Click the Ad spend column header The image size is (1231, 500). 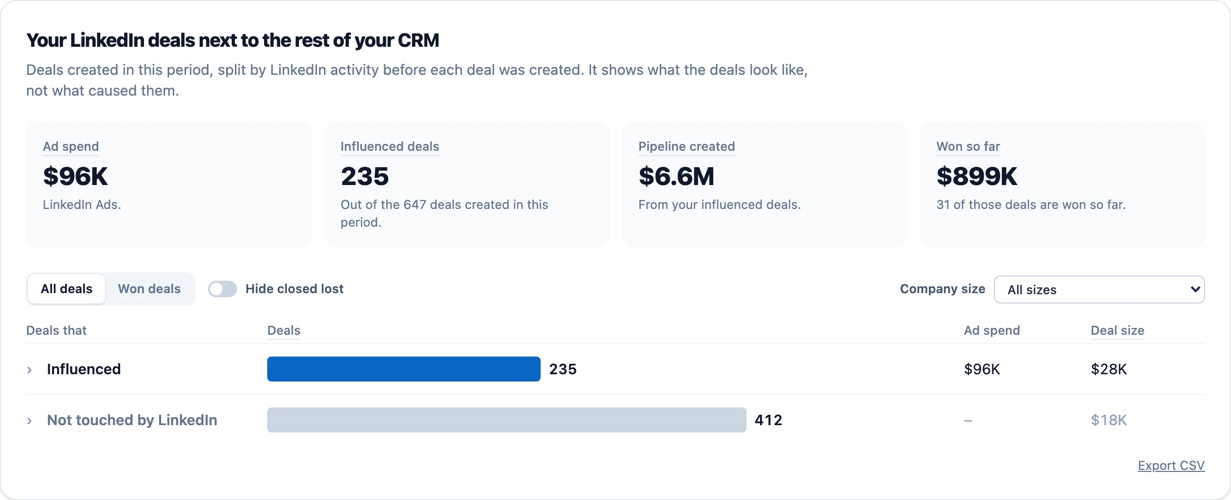point(992,331)
